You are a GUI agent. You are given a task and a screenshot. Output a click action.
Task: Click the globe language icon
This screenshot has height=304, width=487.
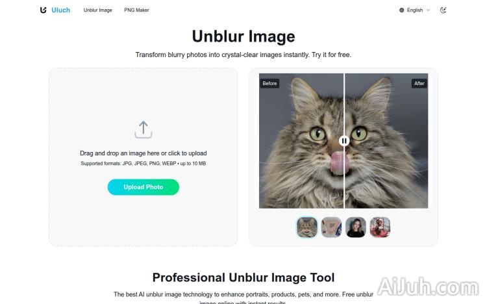(401, 10)
